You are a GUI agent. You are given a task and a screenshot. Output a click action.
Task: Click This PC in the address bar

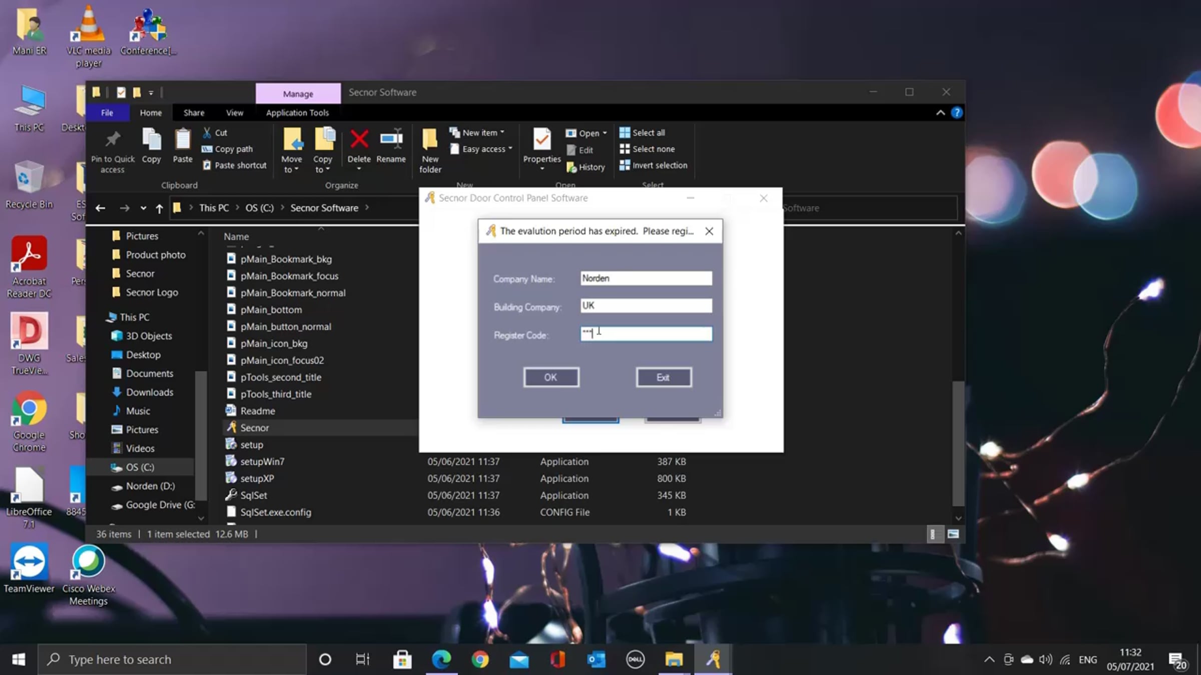tap(214, 208)
